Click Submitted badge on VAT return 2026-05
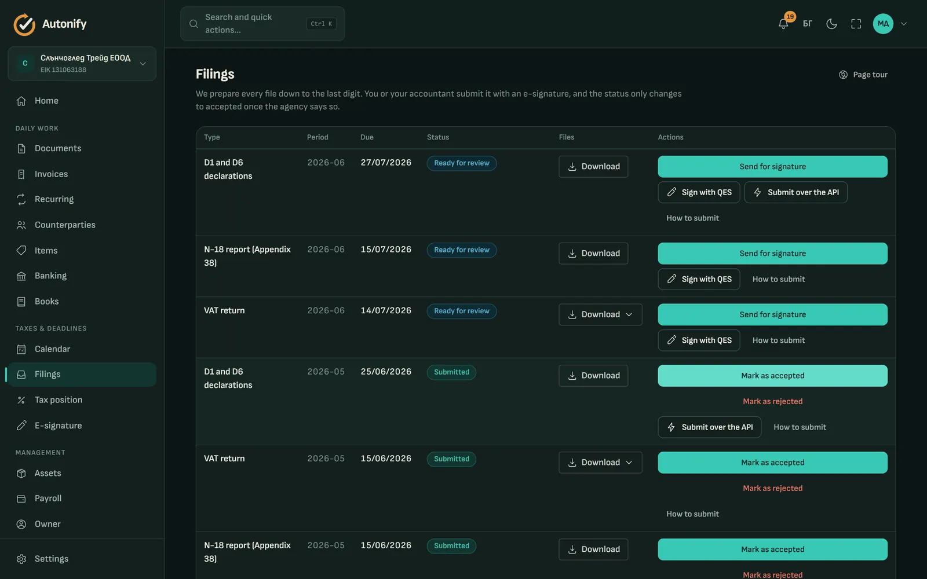 click(x=451, y=459)
